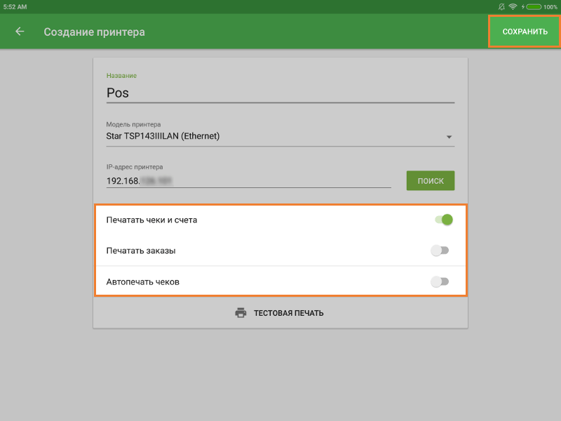Tap the Печатать заказы row text
The width and height of the screenshot is (561, 421).
pyautogui.click(x=141, y=250)
